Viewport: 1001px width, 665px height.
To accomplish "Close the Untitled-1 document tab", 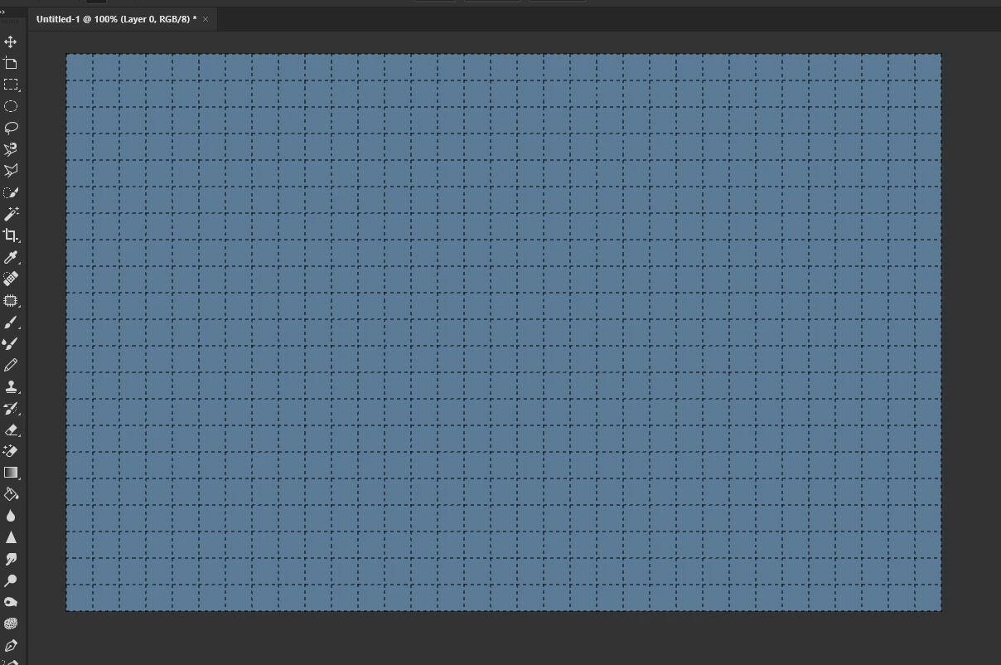I will coord(206,19).
